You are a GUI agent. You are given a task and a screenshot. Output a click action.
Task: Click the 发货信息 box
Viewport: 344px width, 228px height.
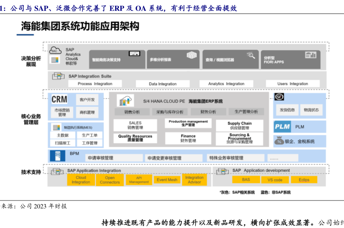click(x=287, y=110)
